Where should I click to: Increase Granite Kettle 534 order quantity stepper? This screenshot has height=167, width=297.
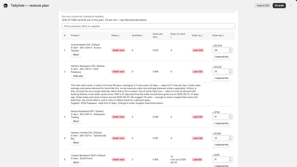click(x=230, y=49)
